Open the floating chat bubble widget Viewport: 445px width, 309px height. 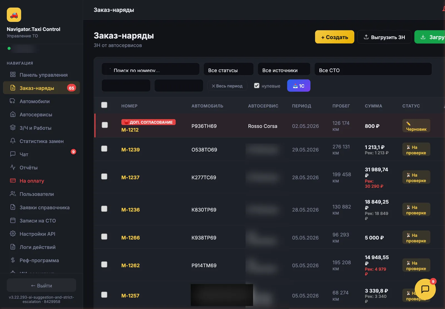(425, 289)
